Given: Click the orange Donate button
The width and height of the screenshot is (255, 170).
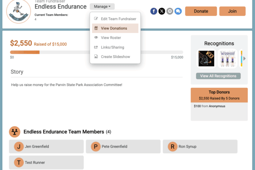Looking at the screenshot, I should click(201, 11).
